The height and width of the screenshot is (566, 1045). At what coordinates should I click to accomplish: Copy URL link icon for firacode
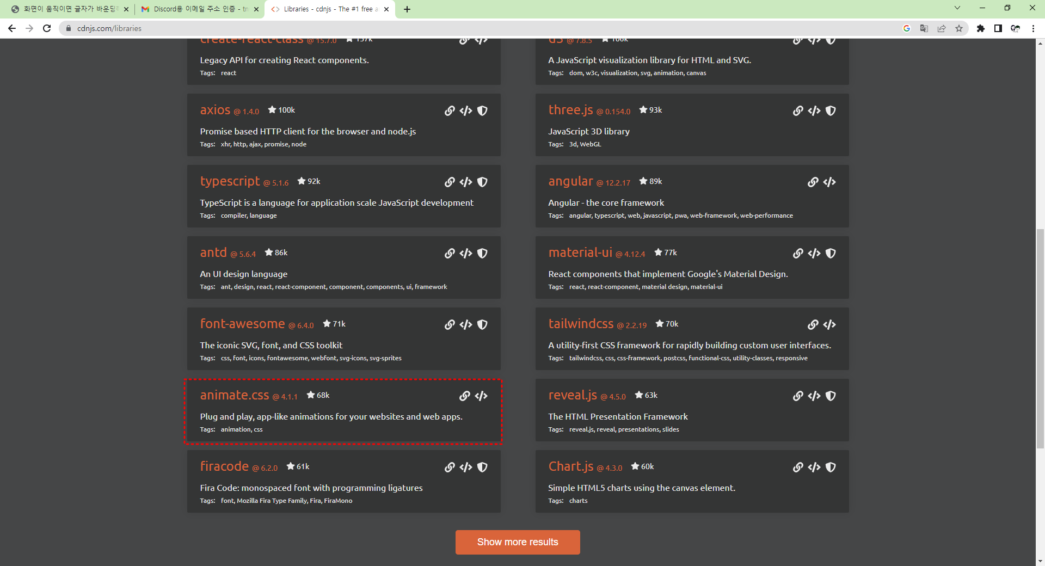450,467
